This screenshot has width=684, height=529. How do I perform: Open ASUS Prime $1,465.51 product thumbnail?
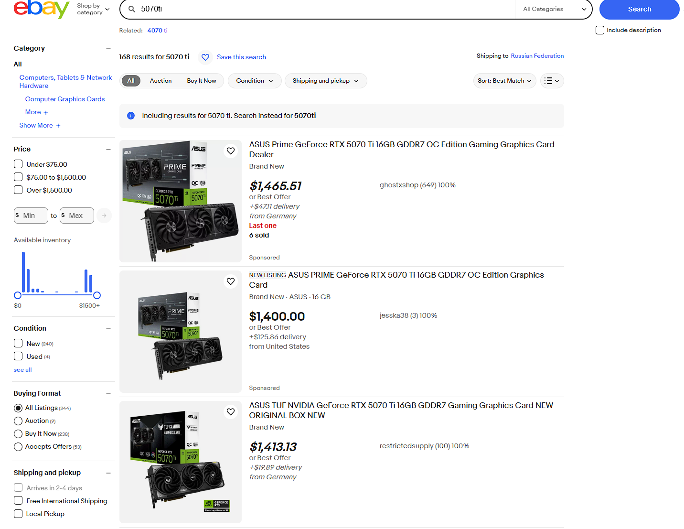pyautogui.click(x=181, y=201)
